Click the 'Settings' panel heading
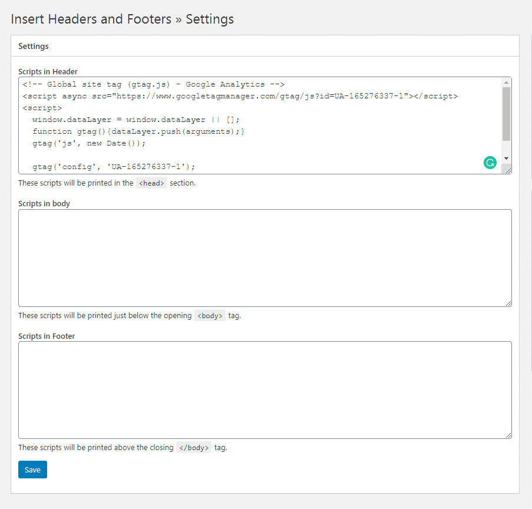The height and width of the screenshot is (509, 532). tap(33, 46)
